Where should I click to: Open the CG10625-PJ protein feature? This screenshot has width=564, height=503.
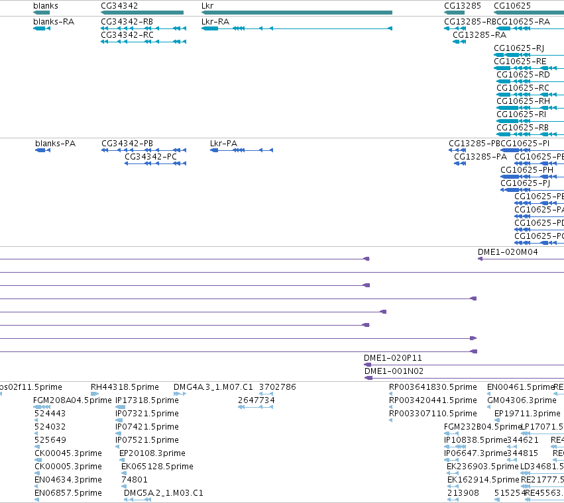(x=532, y=190)
